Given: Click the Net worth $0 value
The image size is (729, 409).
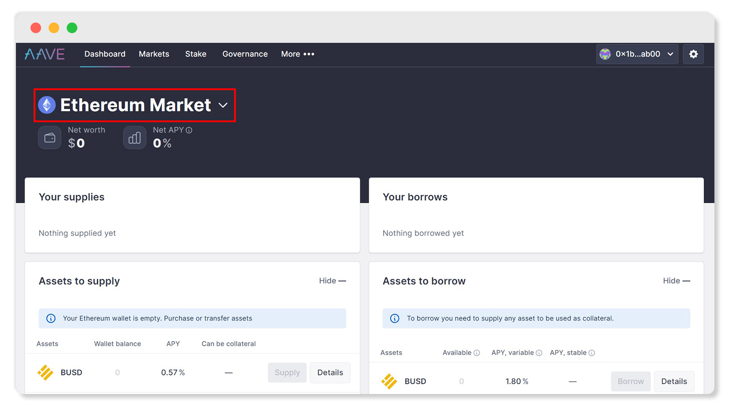Looking at the screenshot, I should (x=76, y=143).
